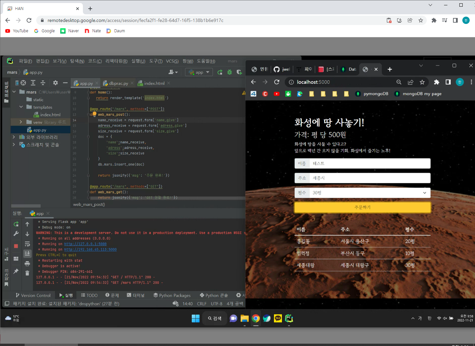Open Version Control tool window
This screenshot has width=475, height=346.
point(33,295)
